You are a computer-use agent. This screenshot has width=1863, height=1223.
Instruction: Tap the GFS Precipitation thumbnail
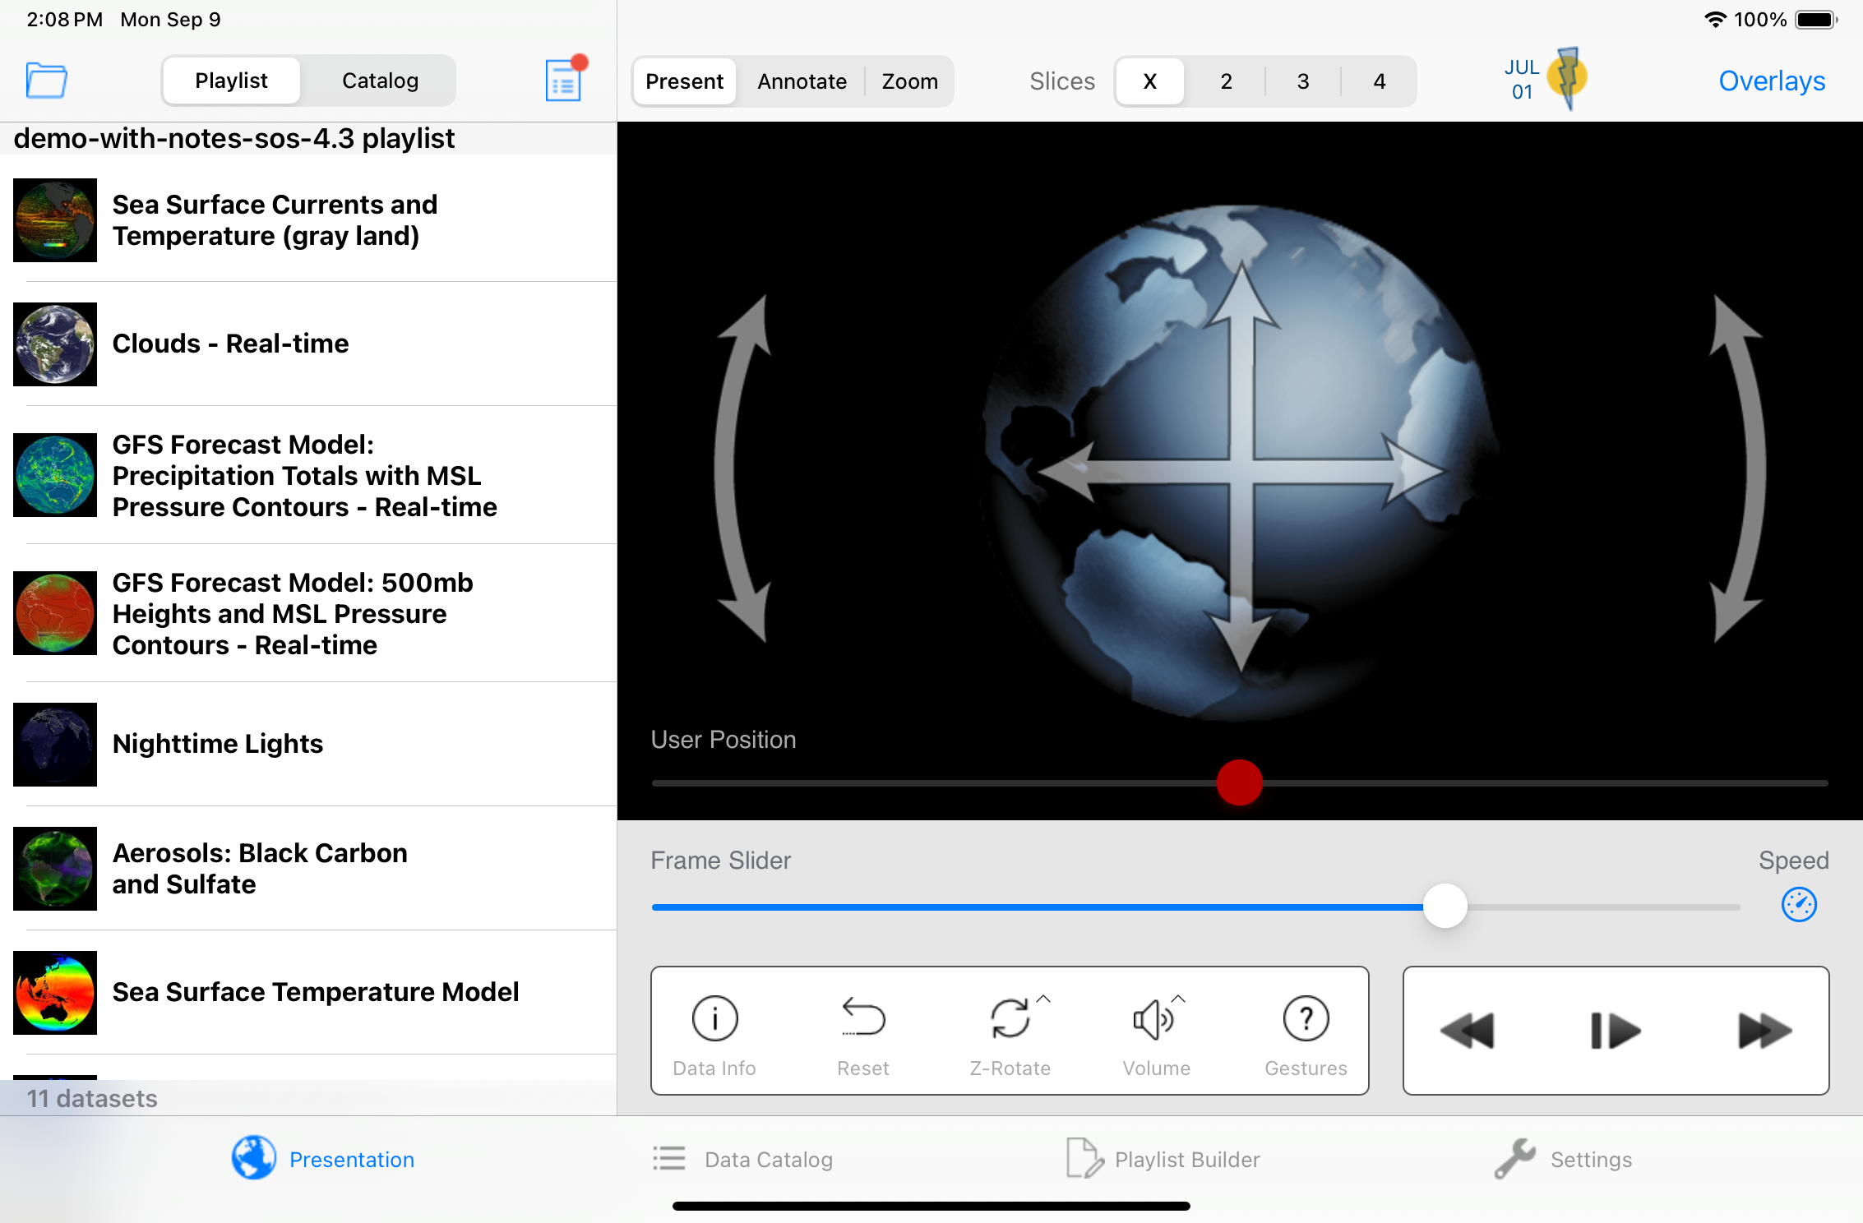pos(55,475)
